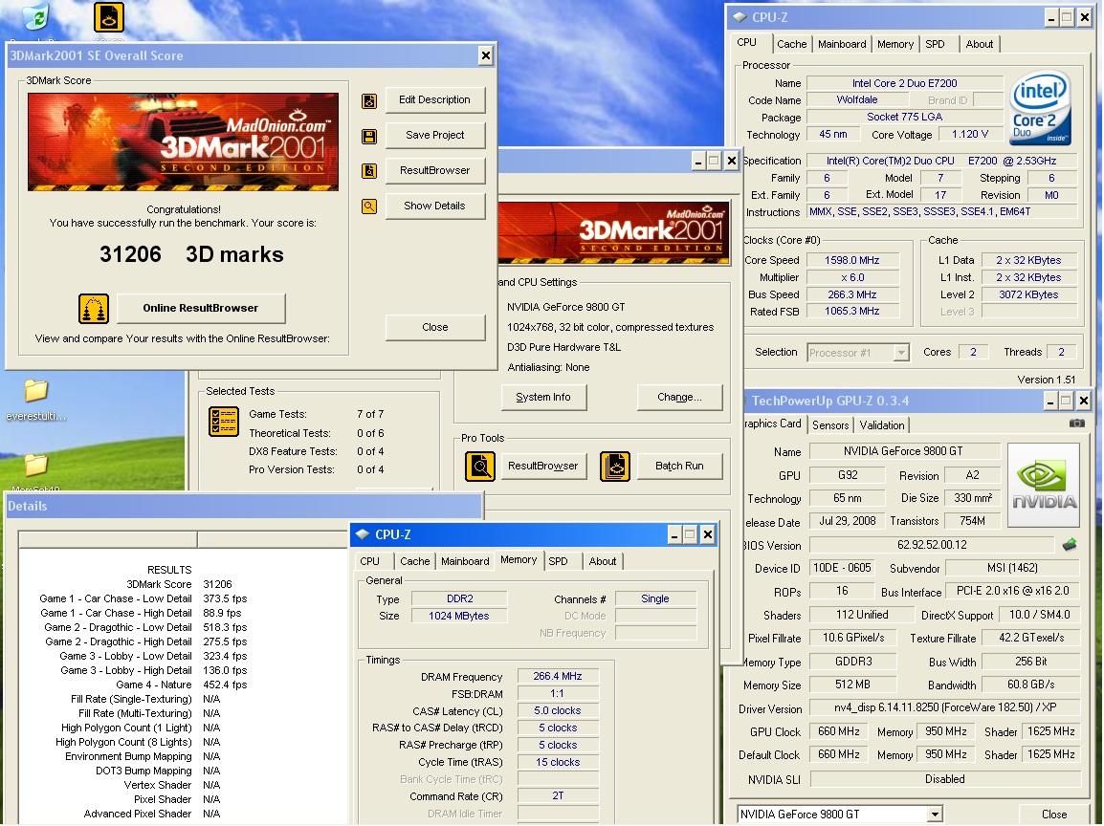Switch to Mainboard tab in top CPU-Z
Image resolution: width=1104 pixels, height=826 pixels.
pyautogui.click(x=842, y=44)
